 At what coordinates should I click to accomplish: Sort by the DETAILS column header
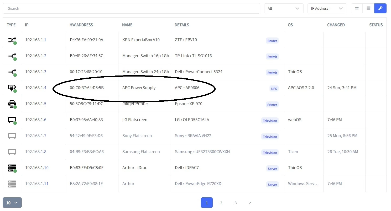[182, 25]
